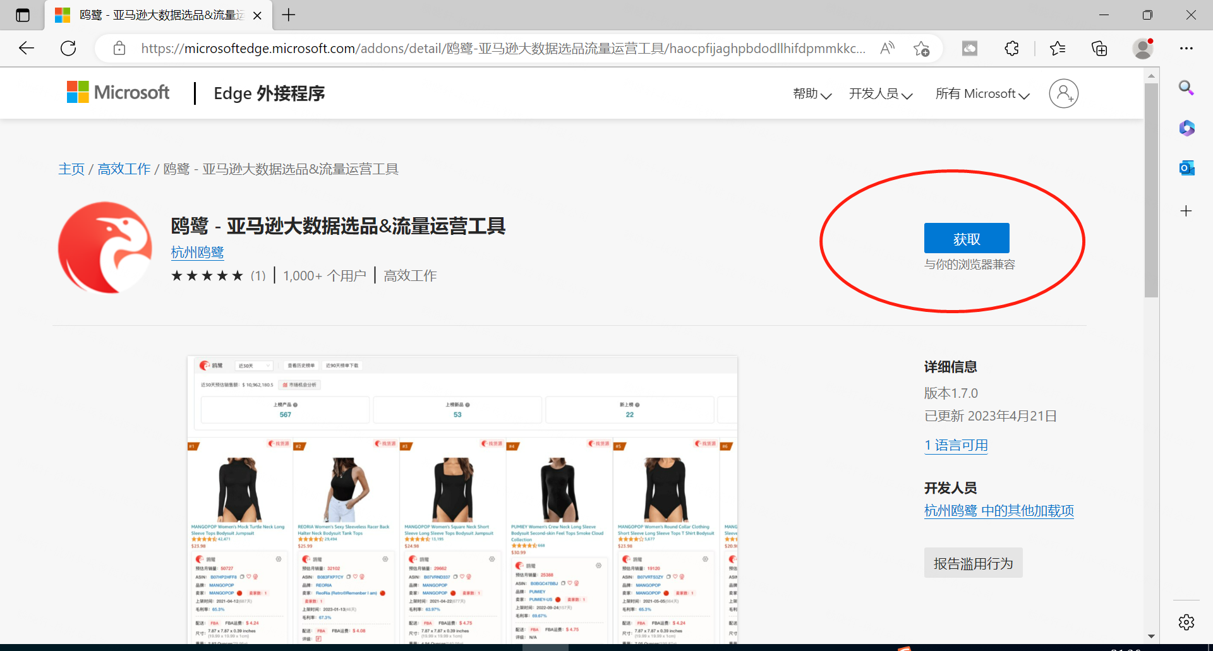
Task: Expand the 所有 Microsoft menu
Action: coord(982,94)
